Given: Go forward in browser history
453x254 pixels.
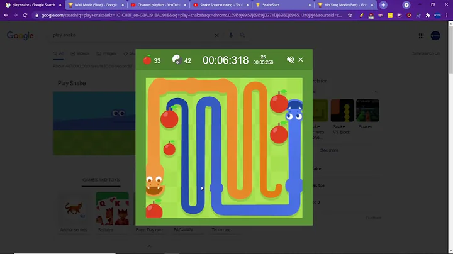Looking at the screenshot, I should (x=16, y=15).
